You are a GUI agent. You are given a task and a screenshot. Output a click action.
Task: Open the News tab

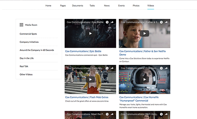pos(107,6)
